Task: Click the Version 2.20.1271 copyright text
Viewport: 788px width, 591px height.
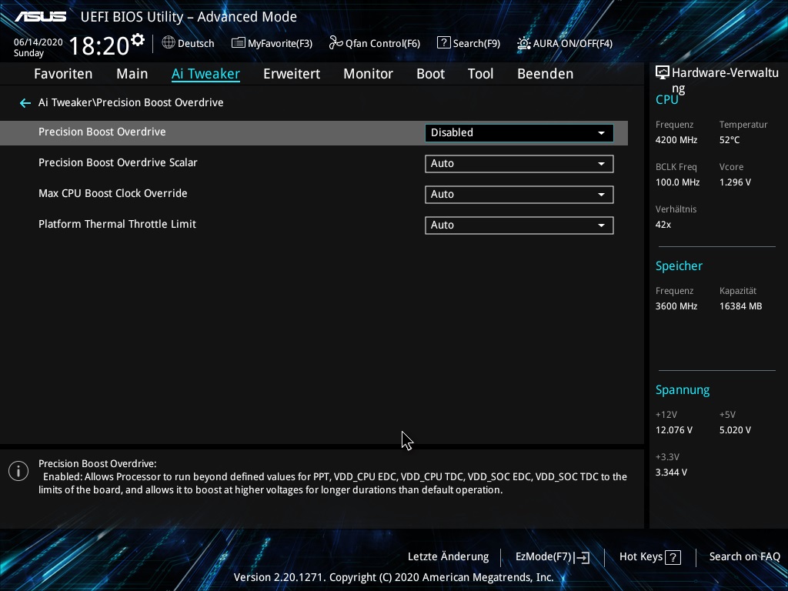Action: (x=393, y=577)
